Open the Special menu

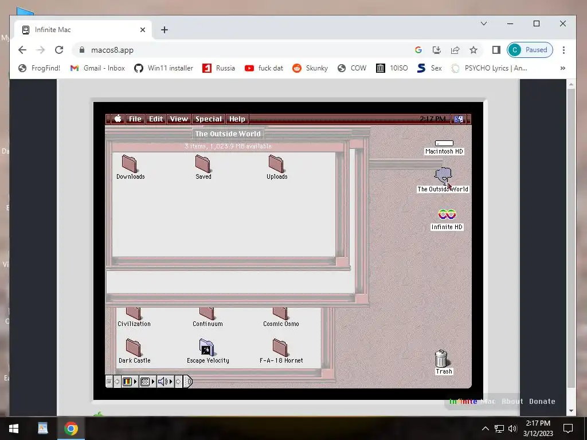coord(209,119)
